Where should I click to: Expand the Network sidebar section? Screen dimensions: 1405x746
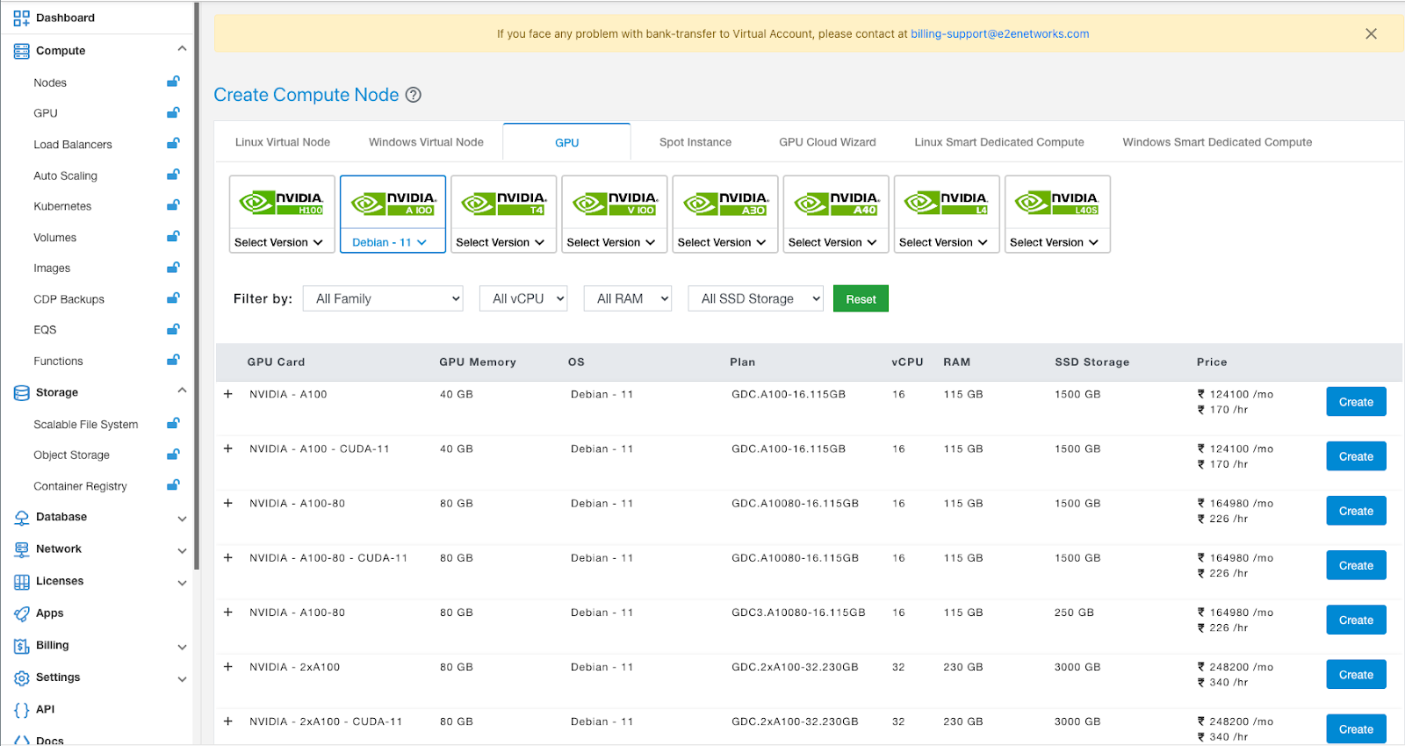coord(182,551)
